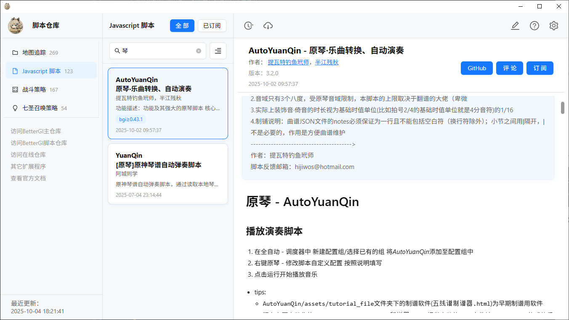This screenshot has width=569, height=320.
Task: Open the 评论 comments button
Action: (x=510, y=68)
